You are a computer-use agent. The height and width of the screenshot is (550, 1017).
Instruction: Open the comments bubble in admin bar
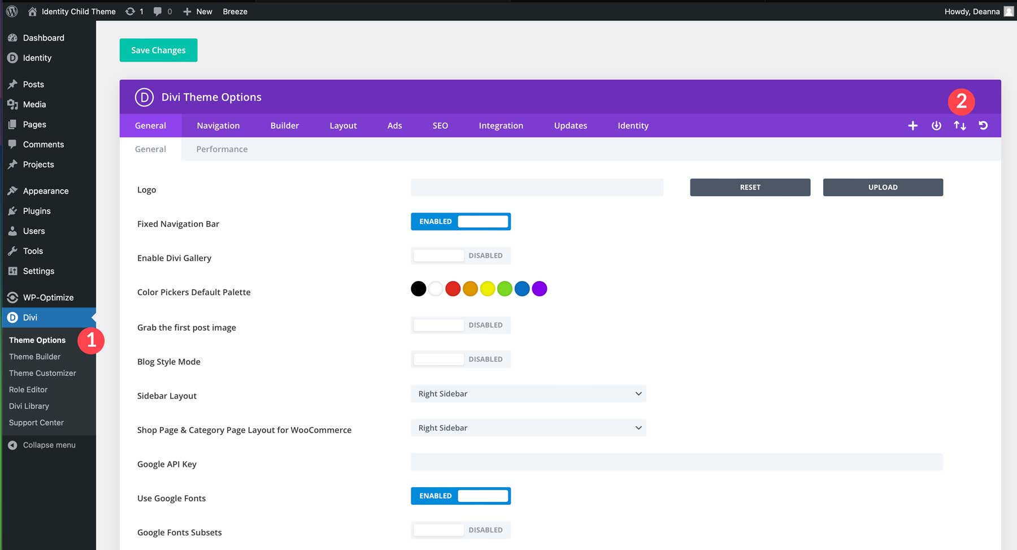pyautogui.click(x=158, y=11)
